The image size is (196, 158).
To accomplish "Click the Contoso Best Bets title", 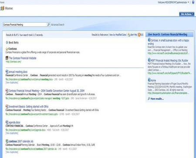I will coord(13,49).
